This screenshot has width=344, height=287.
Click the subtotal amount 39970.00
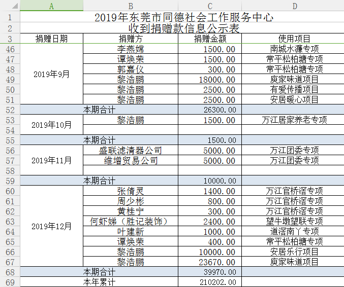(210, 272)
